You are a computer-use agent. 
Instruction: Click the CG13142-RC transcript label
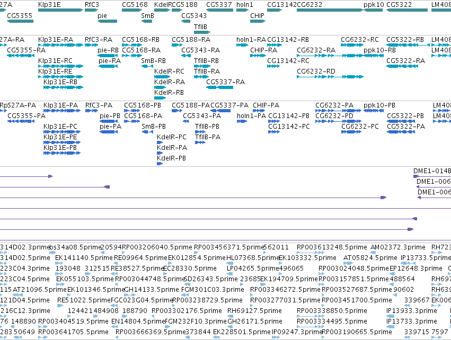(x=288, y=61)
